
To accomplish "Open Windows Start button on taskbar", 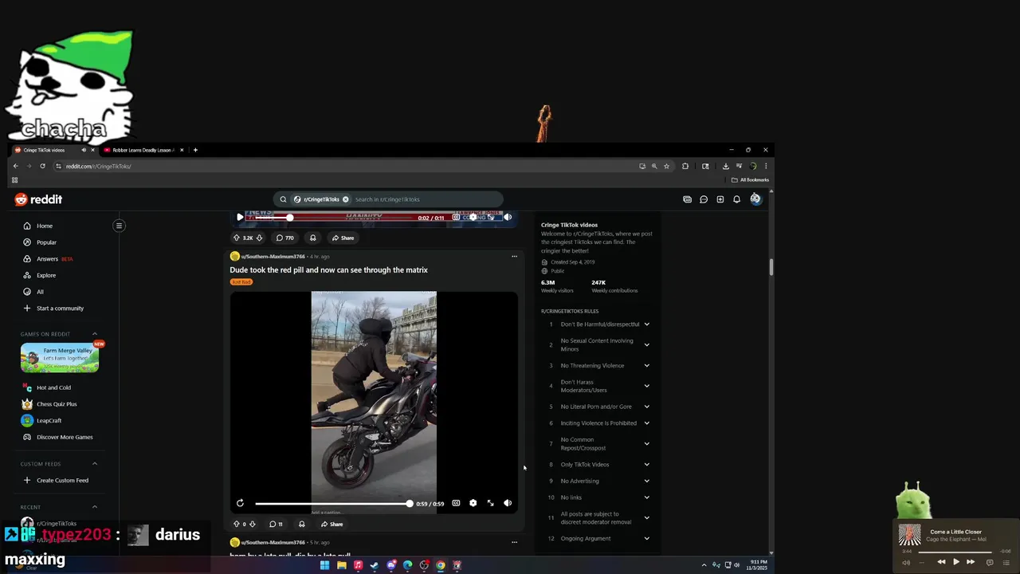I will 324,565.
